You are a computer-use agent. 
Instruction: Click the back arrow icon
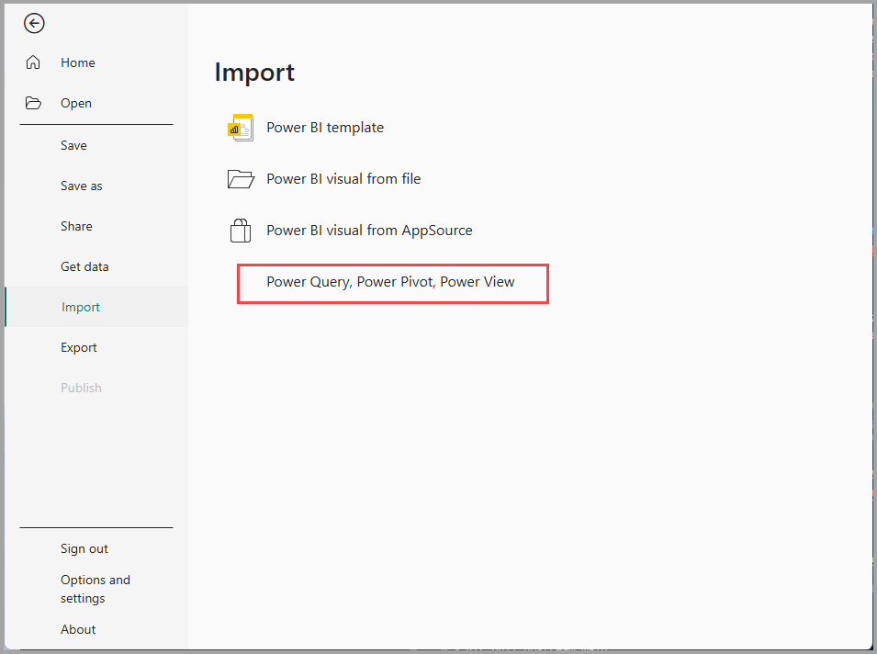click(x=34, y=24)
